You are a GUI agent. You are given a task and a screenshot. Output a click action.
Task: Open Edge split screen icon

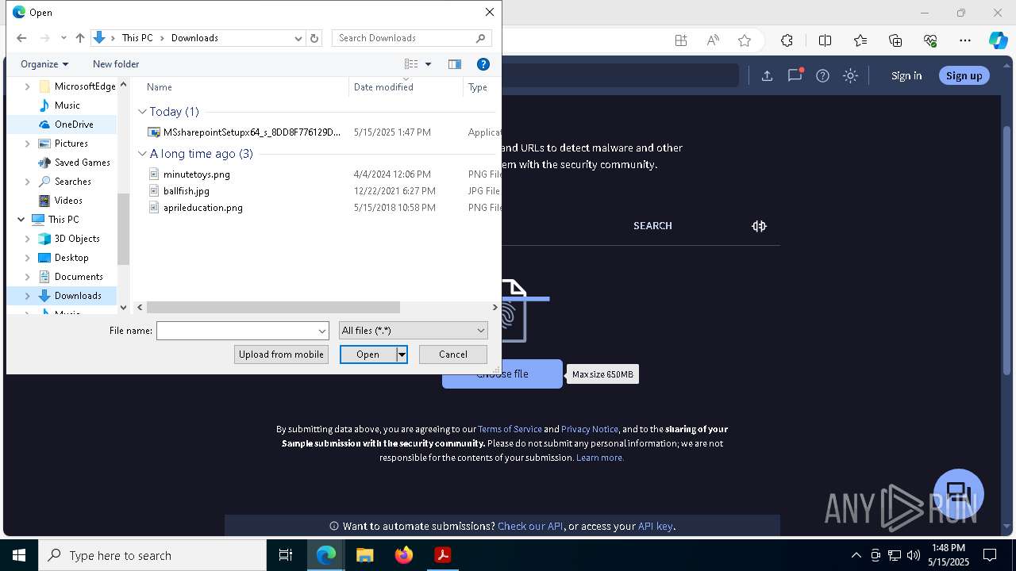coord(825,40)
